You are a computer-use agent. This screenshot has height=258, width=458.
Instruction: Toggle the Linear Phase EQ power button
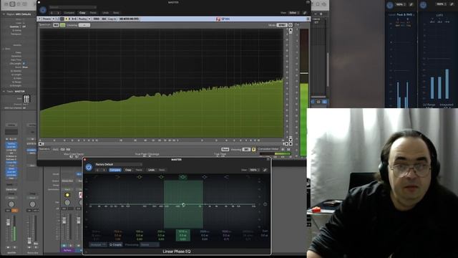point(89,167)
